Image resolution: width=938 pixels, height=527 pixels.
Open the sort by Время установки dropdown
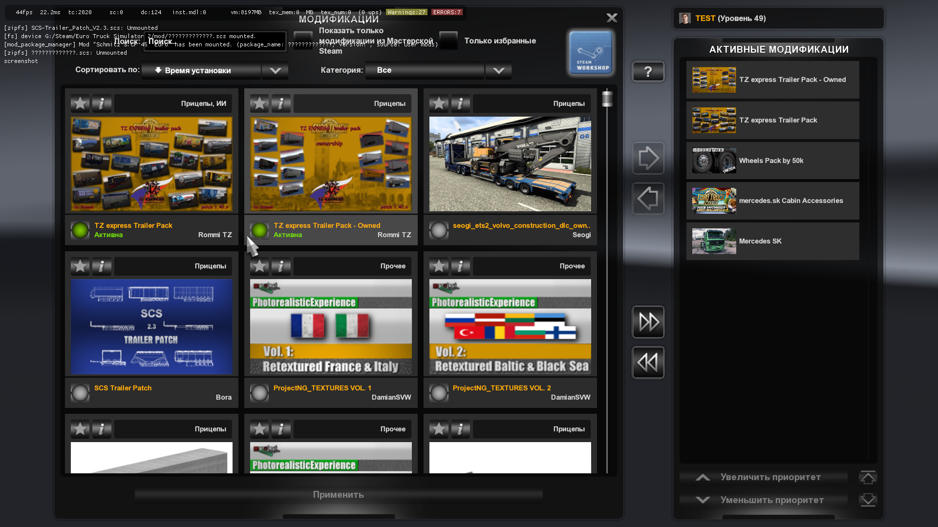click(x=201, y=70)
